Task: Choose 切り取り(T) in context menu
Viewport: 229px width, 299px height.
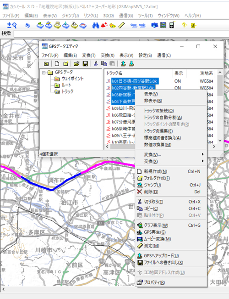Action: point(171,202)
